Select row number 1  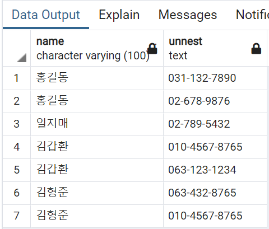(17, 78)
